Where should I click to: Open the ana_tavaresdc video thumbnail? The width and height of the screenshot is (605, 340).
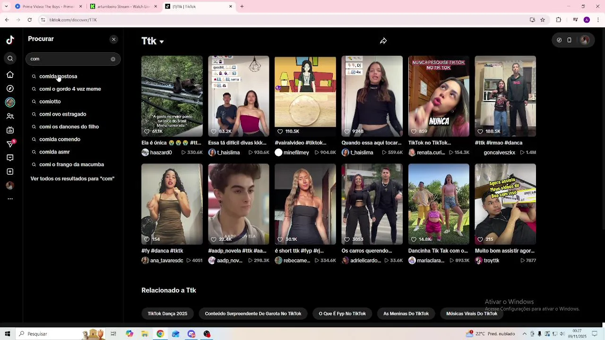[x=172, y=204]
